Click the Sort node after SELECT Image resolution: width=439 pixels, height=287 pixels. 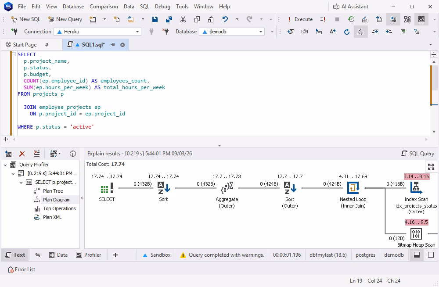[163, 191]
